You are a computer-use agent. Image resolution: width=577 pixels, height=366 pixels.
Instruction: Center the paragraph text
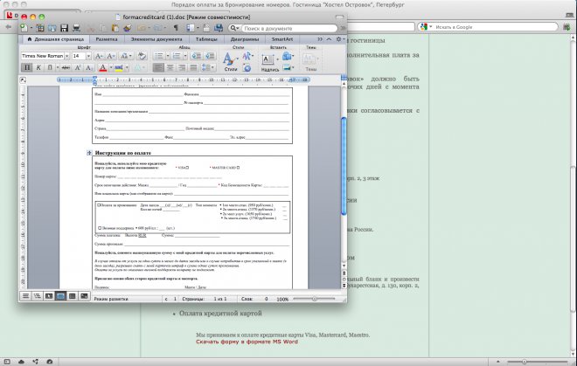[170, 67]
